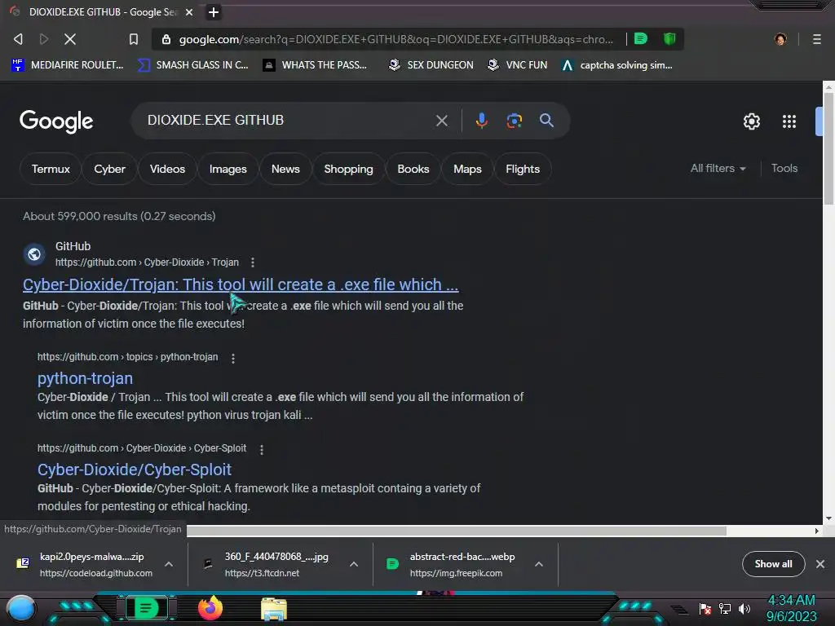Search by image with Google Lens icon
Screen dimensions: 835x626
pyautogui.click(x=514, y=121)
